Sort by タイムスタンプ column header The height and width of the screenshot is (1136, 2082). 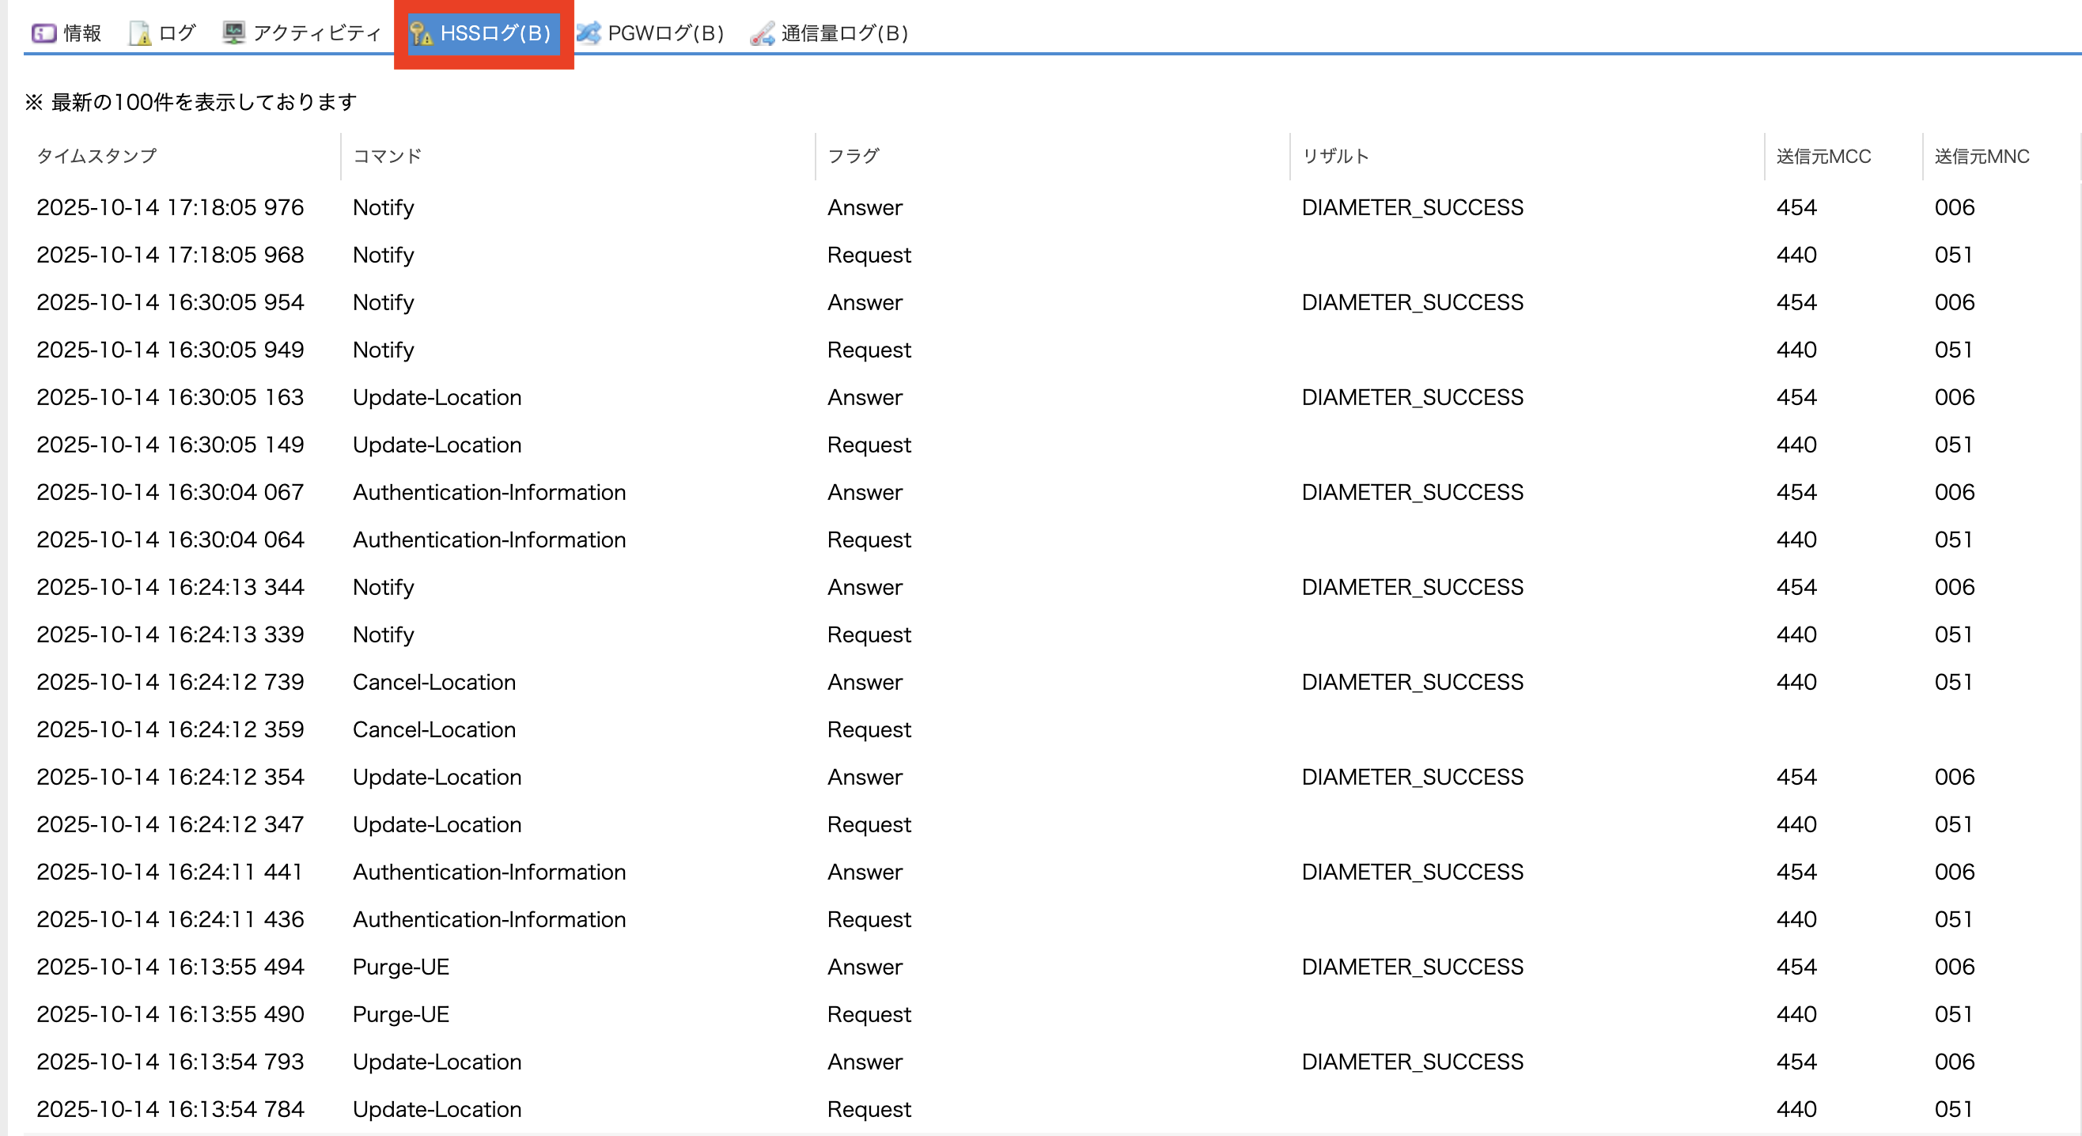pyautogui.click(x=97, y=156)
